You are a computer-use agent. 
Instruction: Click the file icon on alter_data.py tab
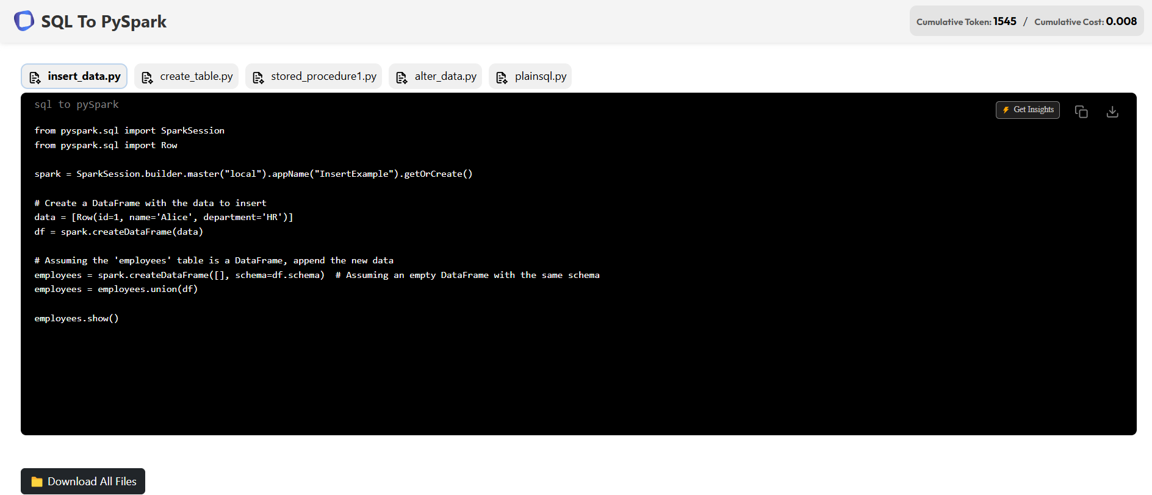(x=401, y=77)
